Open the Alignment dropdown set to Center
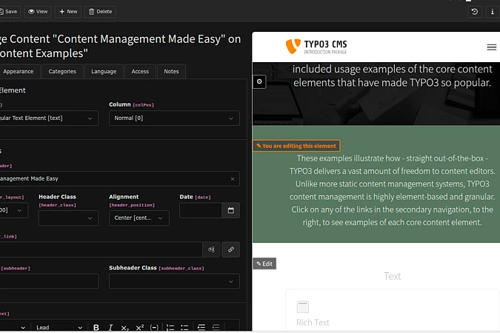The image size is (500, 333). (x=139, y=218)
